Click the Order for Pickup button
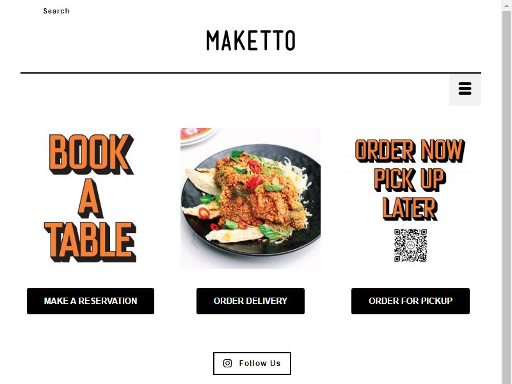 coord(410,301)
